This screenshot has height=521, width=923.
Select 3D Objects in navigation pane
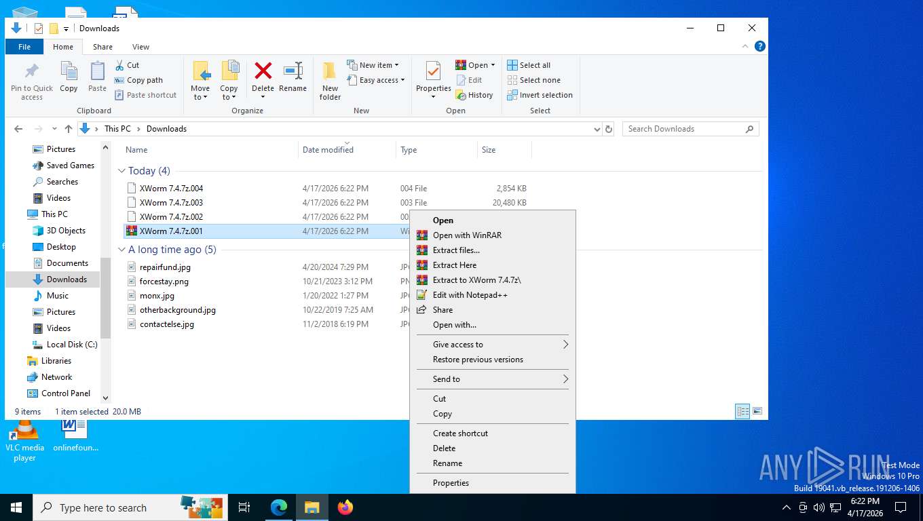pos(66,231)
